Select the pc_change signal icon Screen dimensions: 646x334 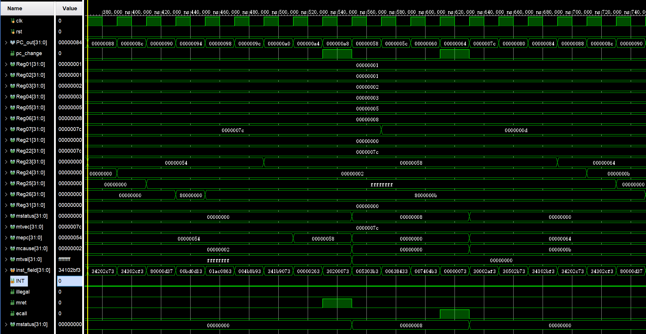click(x=13, y=53)
